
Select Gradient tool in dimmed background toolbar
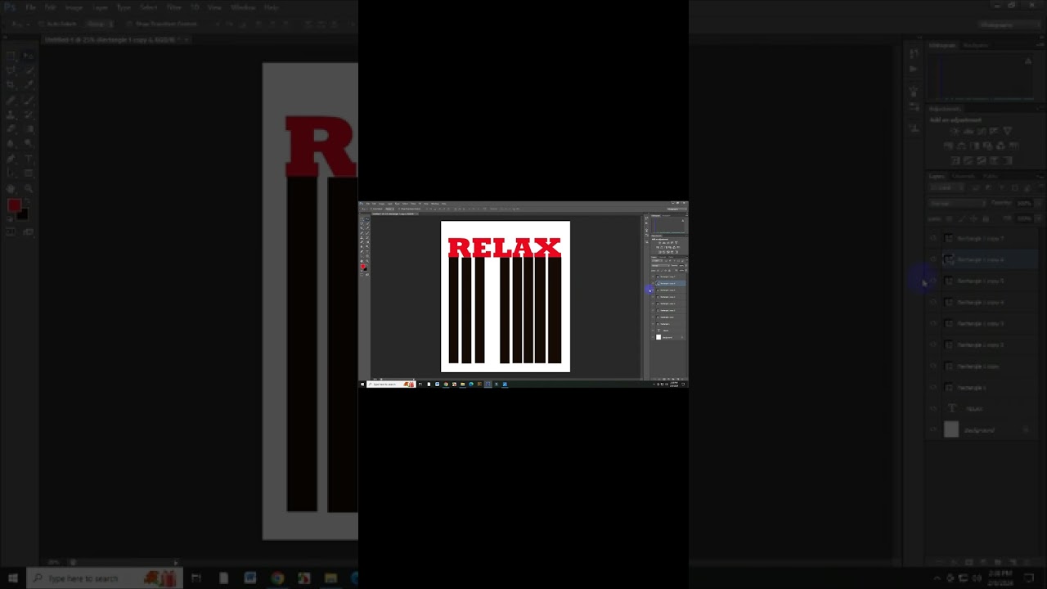[x=29, y=129]
